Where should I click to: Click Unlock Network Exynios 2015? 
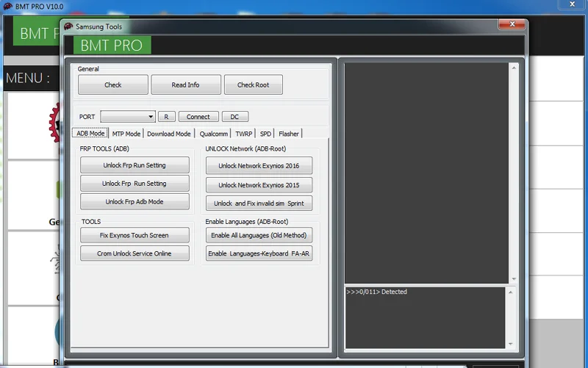pos(259,185)
